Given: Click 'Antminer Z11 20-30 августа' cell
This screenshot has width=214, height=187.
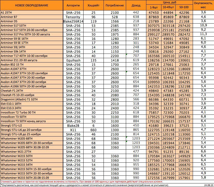Looking at the screenshot, I should [32, 60].
